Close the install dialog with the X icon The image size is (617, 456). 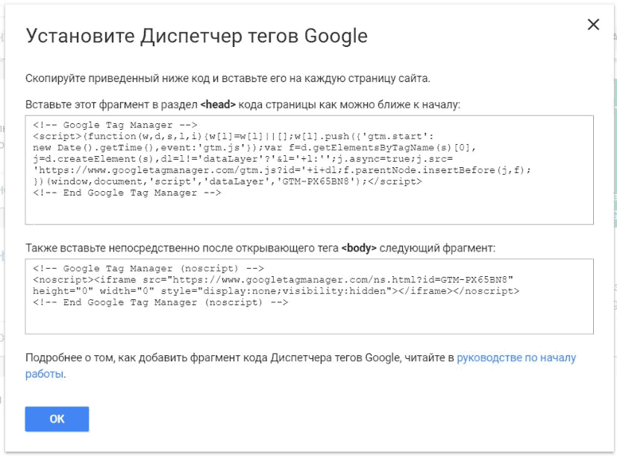(593, 25)
